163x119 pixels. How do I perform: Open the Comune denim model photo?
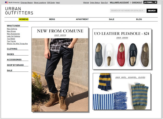coord(60,75)
